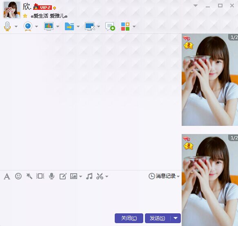This screenshot has height=226, width=238.
Task: Expand message history dropdown arrow
Action: pos(178,177)
